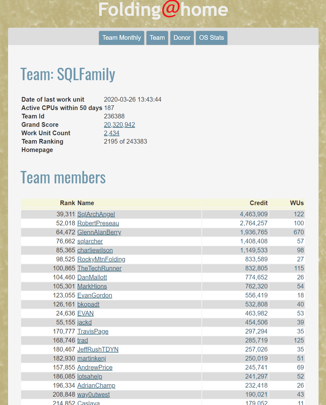Open RobertPreseau member page
Screen dimensions: 326x405
pyautogui.click(x=98, y=223)
